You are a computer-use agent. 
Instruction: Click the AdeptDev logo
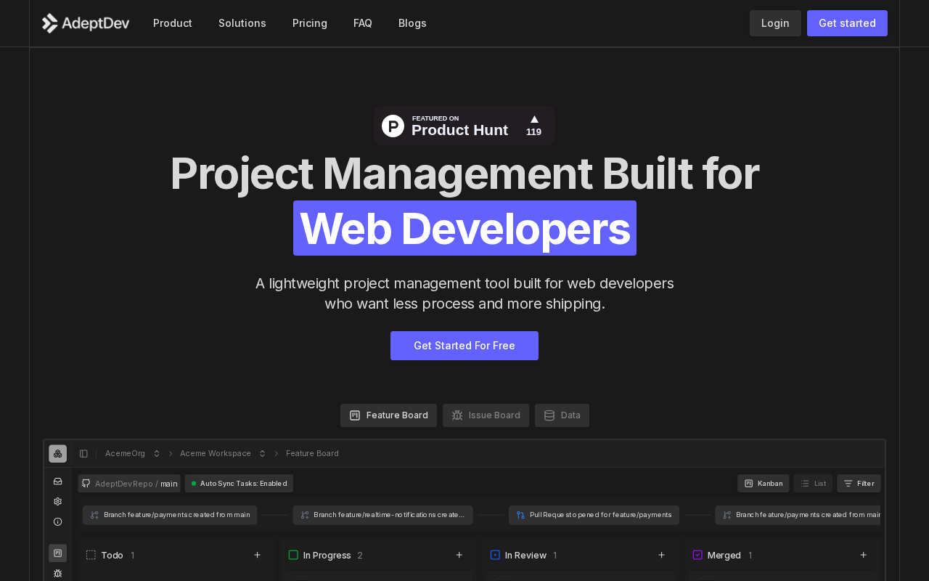(x=86, y=23)
